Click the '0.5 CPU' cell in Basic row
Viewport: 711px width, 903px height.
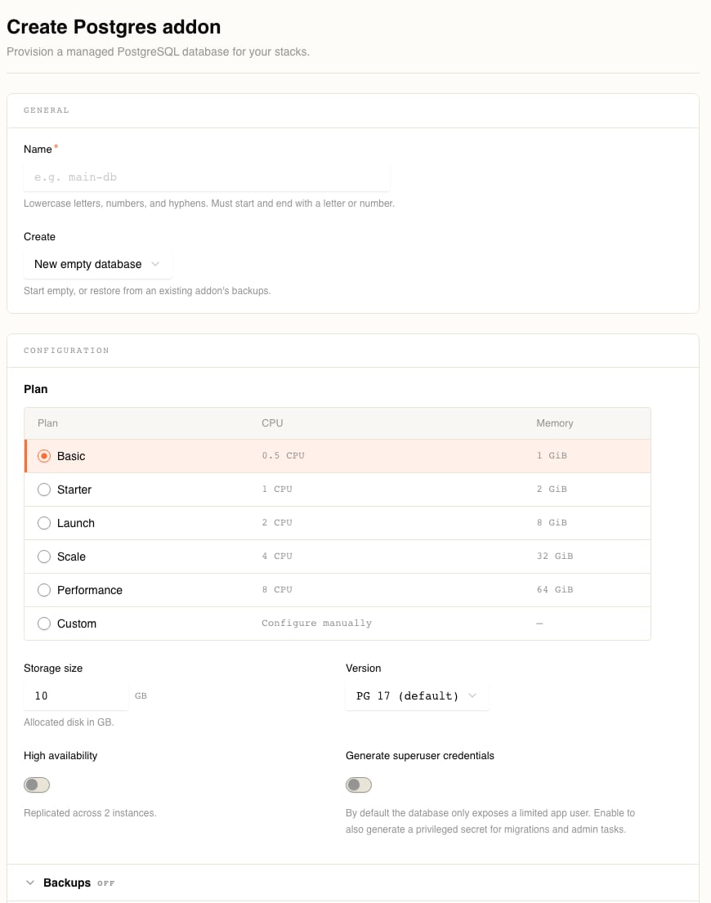coord(284,455)
